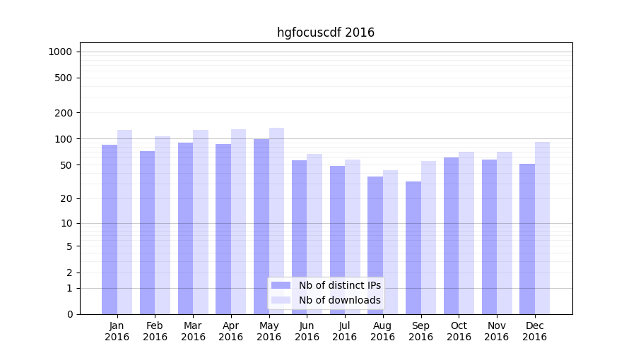Click the chart title 'hgfocuscdf 2016'
This screenshot has height=353, width=636.
(x=326, y=32)
